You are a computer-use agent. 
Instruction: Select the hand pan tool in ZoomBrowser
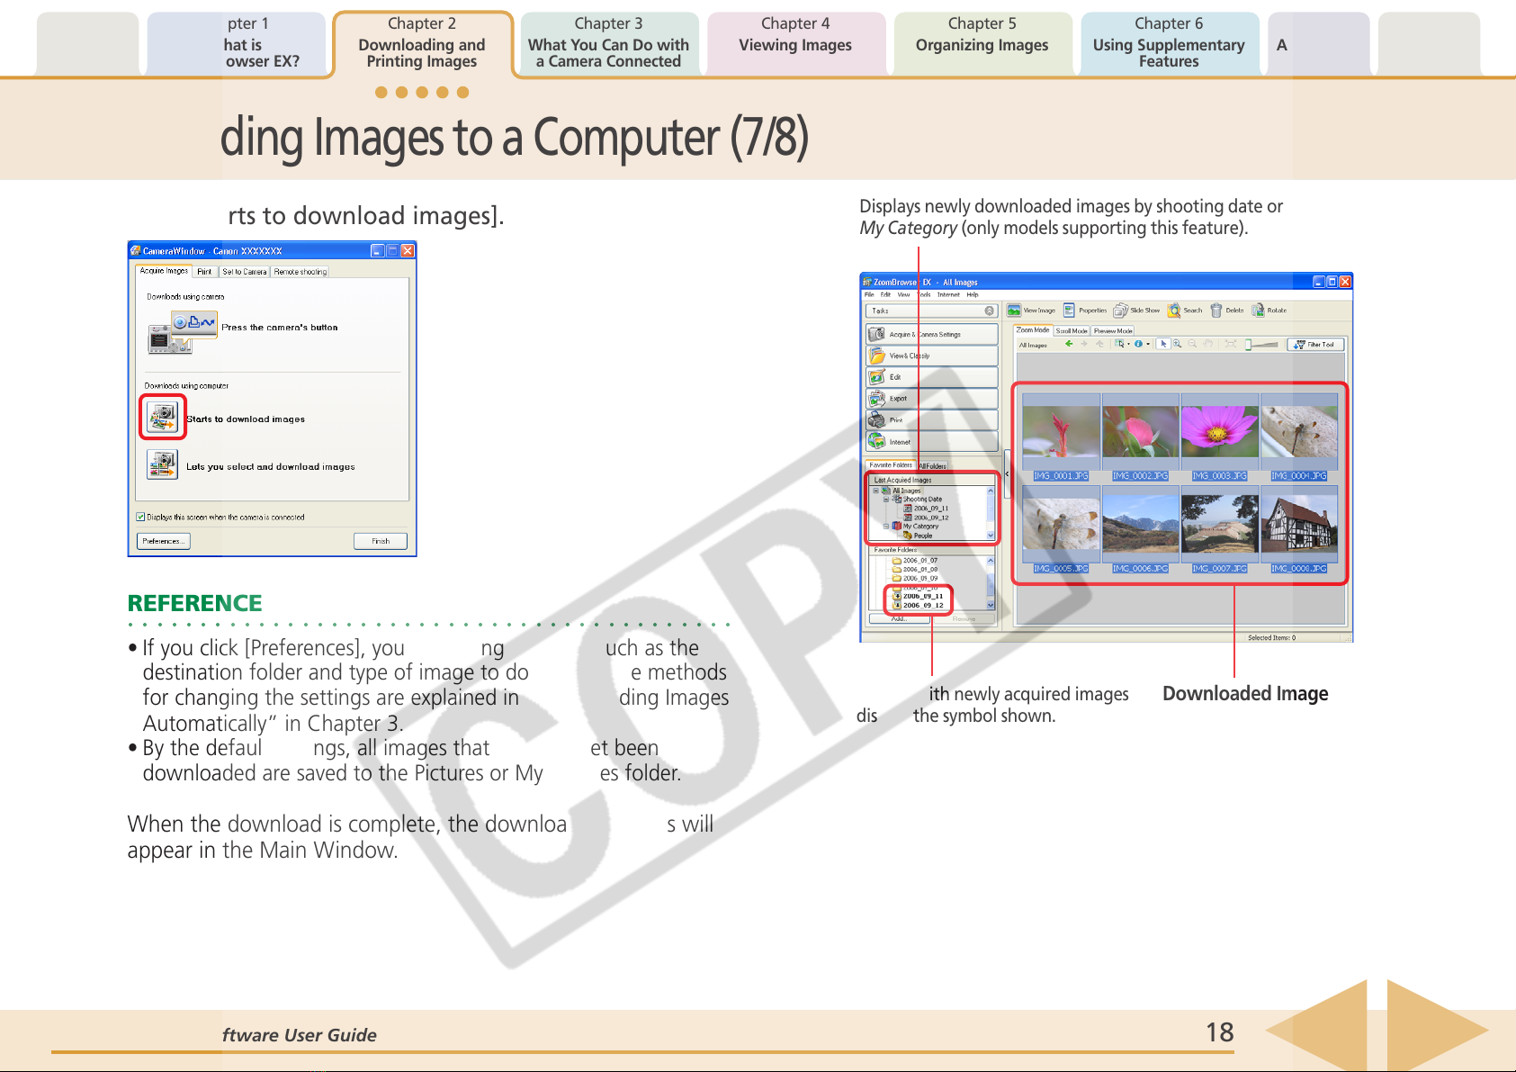pyautogui.click(x=1208, y=344)
